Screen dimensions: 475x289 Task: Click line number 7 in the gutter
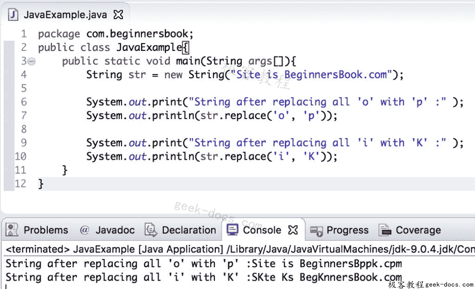[24, 115]
